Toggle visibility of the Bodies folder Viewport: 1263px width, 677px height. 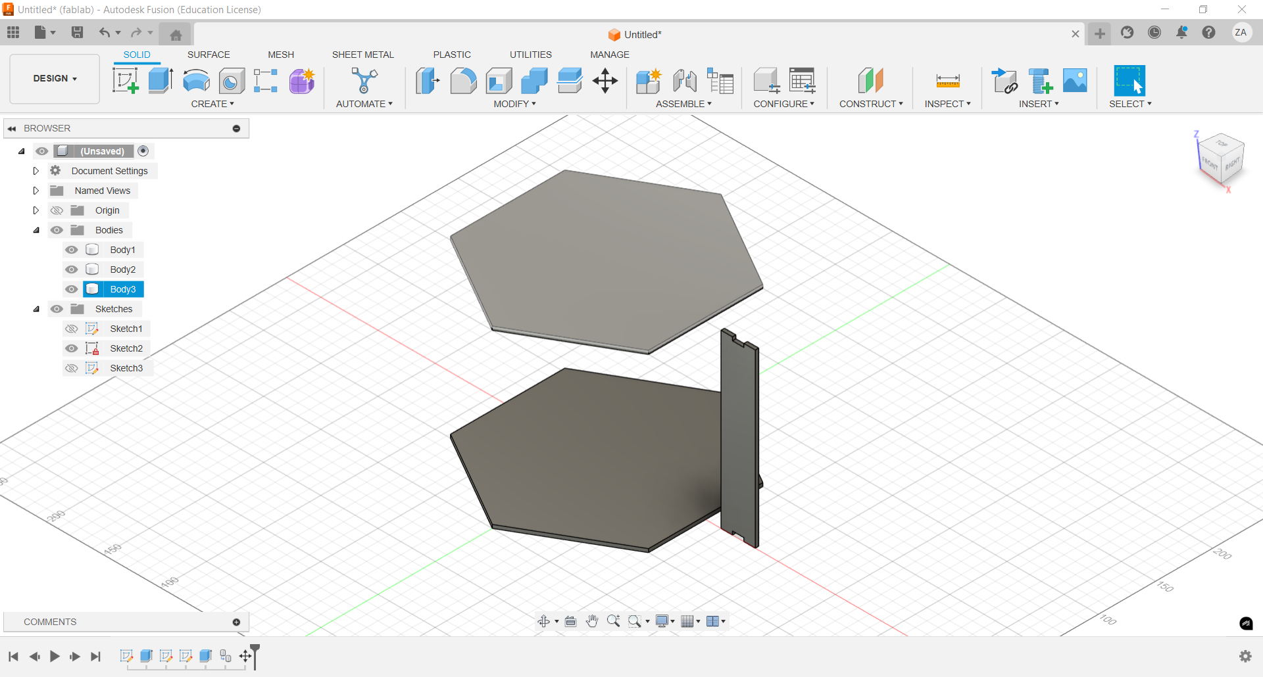point(57,230)
